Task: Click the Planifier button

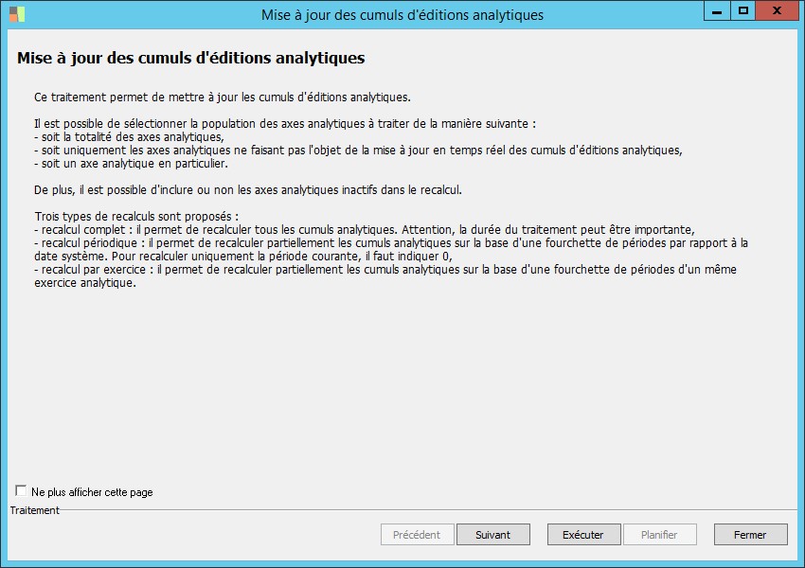Action: (659, 535)
